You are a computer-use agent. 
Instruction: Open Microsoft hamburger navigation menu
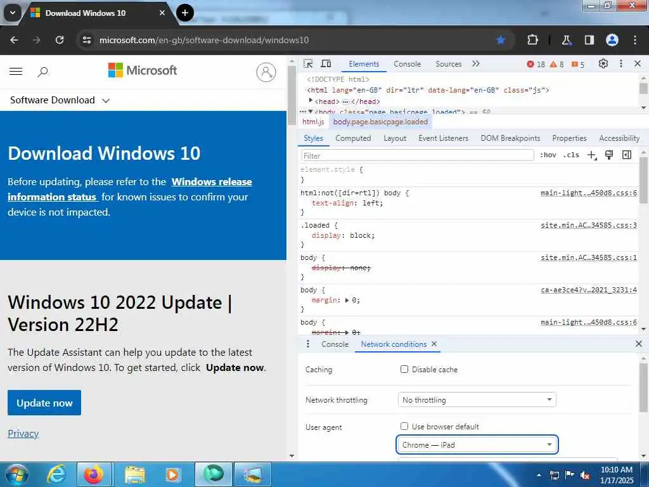[x=16, y=71]
